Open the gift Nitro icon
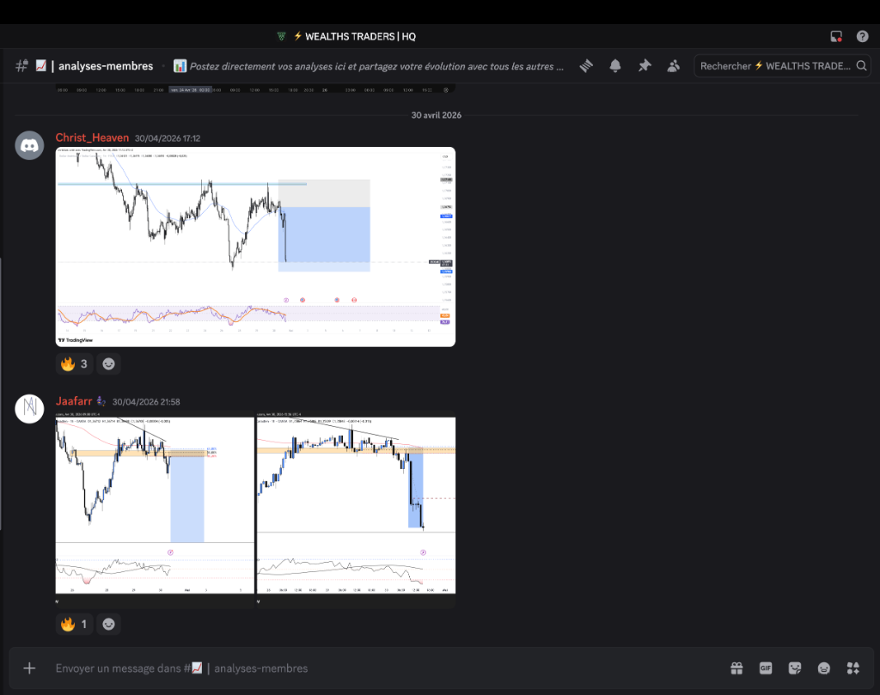880x695 pixels. point(736,668)
